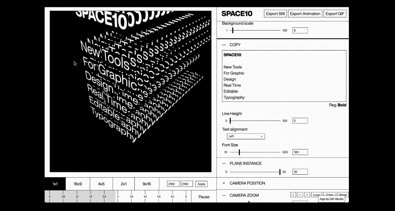Click 'Real Time' line in copy text box
This screenshot has height=211, width=395.
coord(232,85)
